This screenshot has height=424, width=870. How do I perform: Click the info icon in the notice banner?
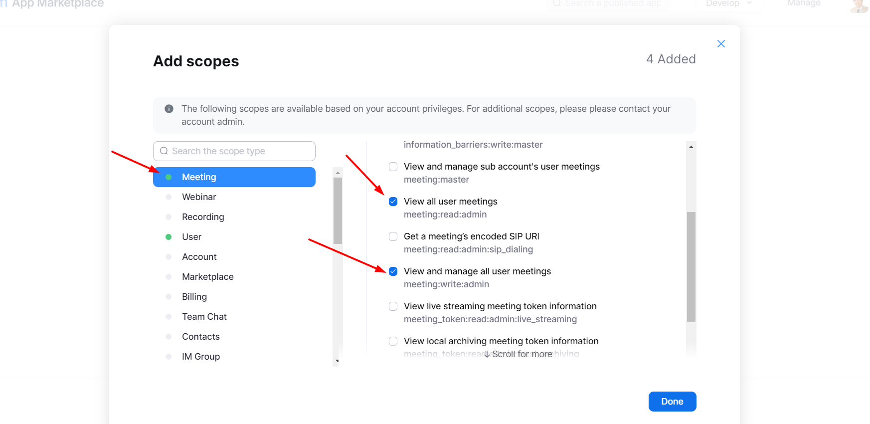(169, 109)
